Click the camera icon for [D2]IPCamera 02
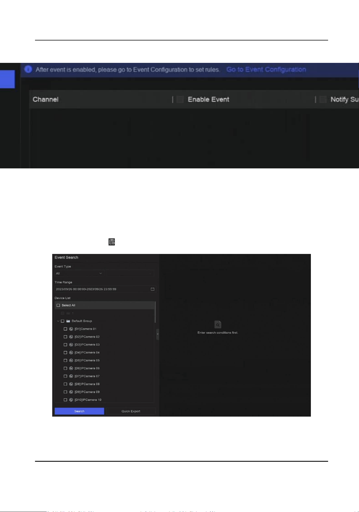The height and width of the screenshot is (512, 359). (x=71, y=337)
